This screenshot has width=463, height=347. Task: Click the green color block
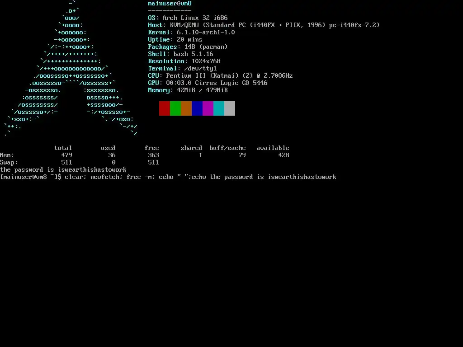click(175, 108)
